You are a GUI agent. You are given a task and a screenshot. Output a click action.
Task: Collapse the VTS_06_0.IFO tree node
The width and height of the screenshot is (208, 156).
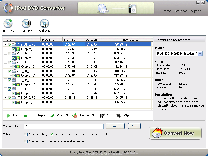coord(5,89)
